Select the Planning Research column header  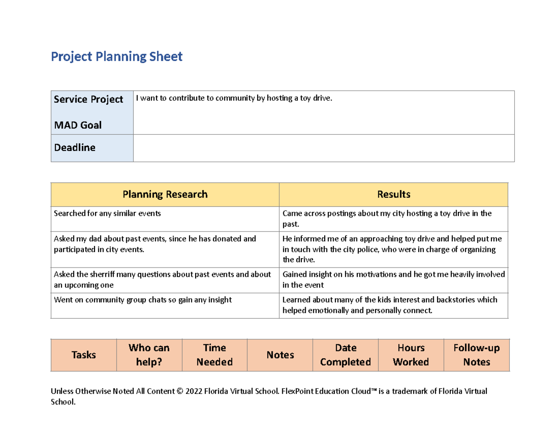165,194
